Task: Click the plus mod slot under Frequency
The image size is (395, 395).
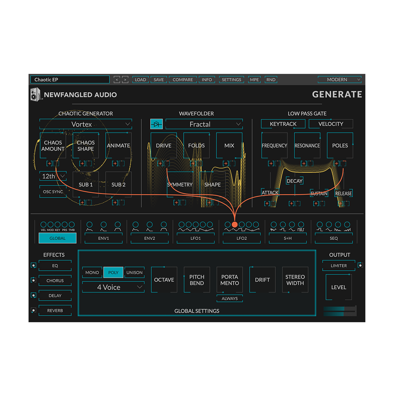Action: pyautogui.click(x=271, y=163)
